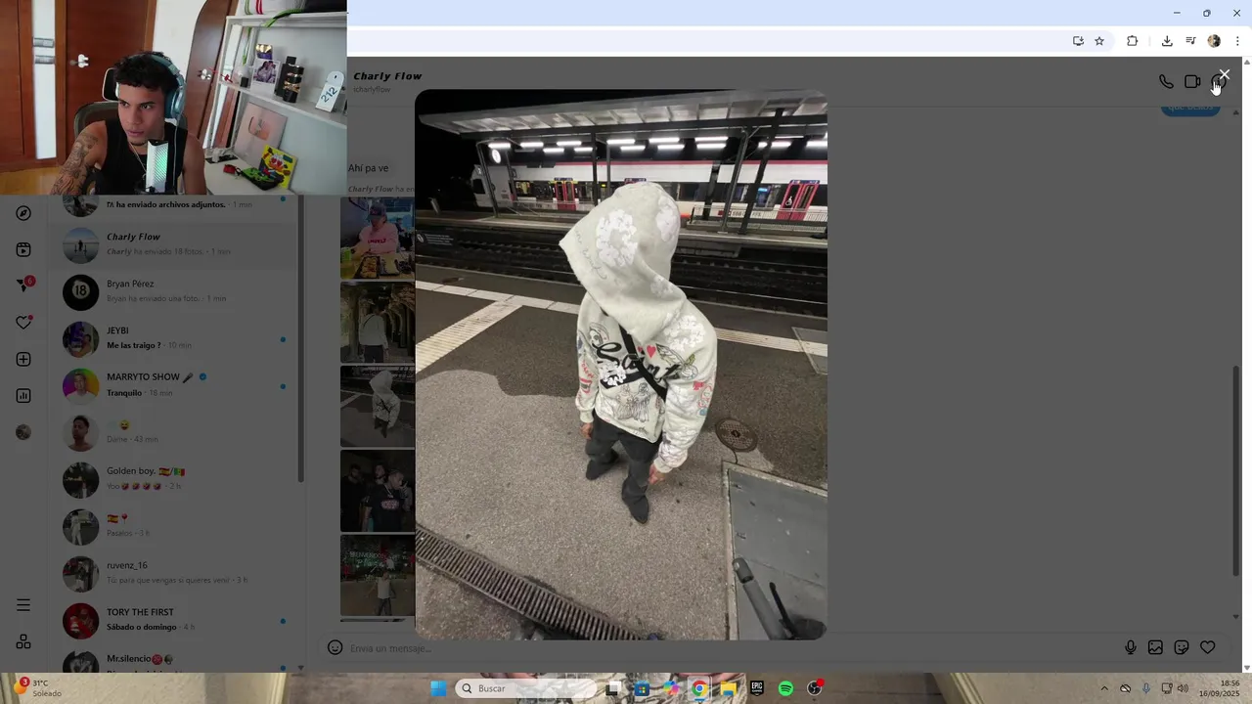Viewport: 1252px width, 704px height.
Task: Click chat messages vertical scrollbar
Action: [x=1235, y=471]
